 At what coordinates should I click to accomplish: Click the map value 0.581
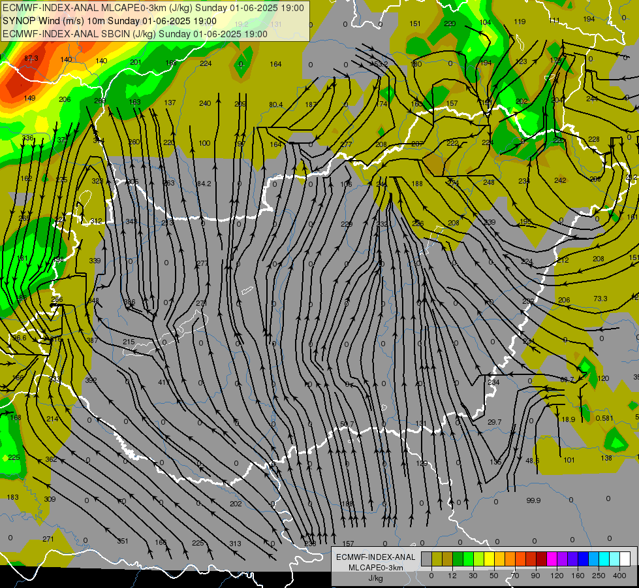point(604,418)
